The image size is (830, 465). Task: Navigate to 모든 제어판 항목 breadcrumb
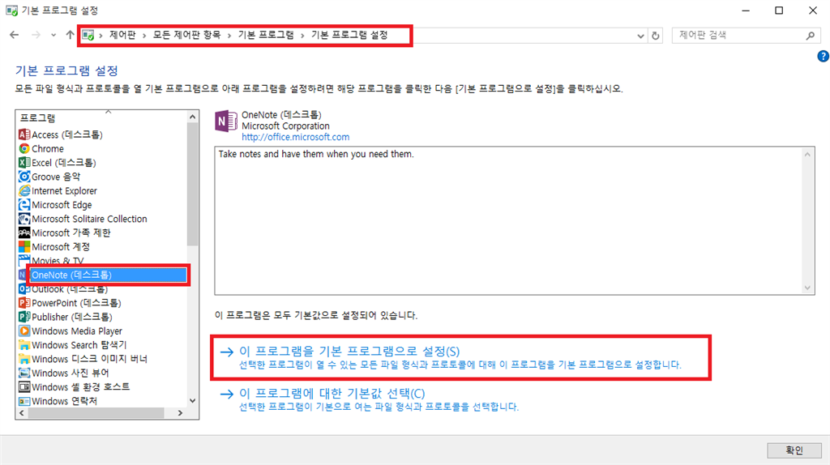[187, 35]
